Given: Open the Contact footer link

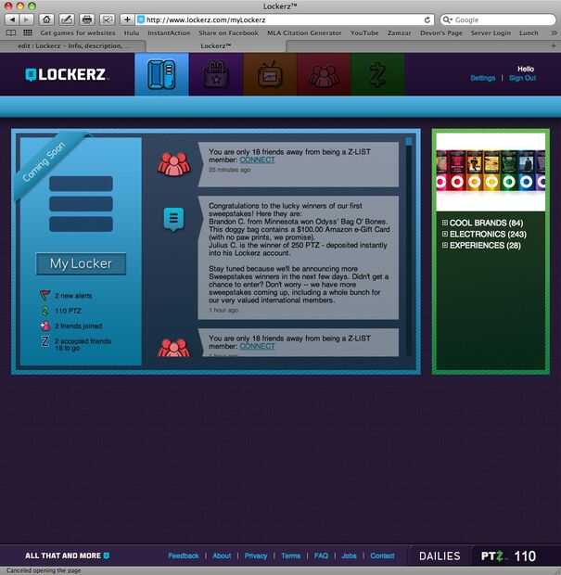Looking at the screenshot, I should (x=382, y=556).
